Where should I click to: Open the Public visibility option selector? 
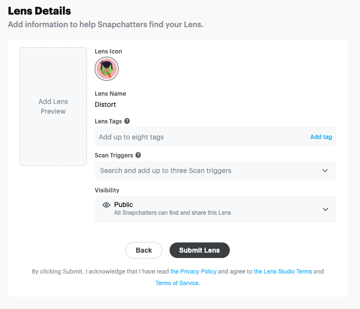[x=215, y=209]
